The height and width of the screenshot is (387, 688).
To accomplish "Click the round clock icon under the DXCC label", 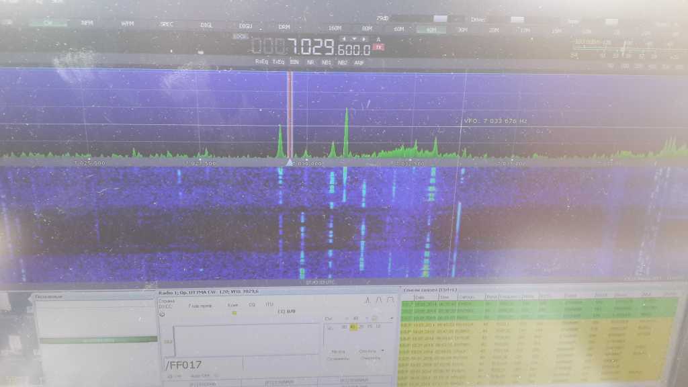I will pyautogui.click(x=162, y=314).
